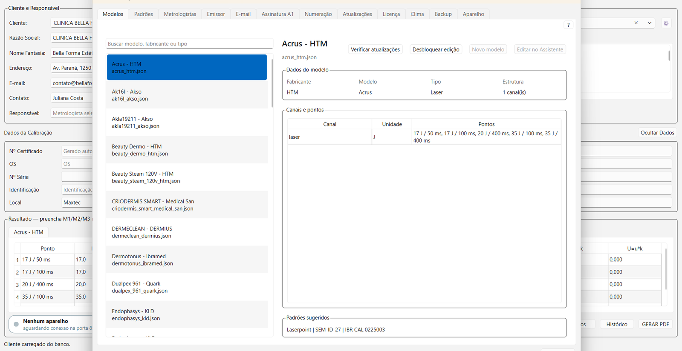Image resolution: width=682 pixels, height=351 pixels.
Task: Open the gear settings icon in the background window
Action: pos(666,23)
